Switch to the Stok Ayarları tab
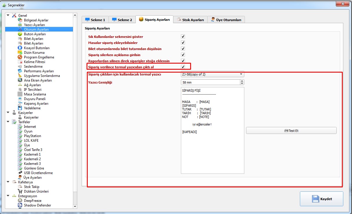 pos(191,20)
